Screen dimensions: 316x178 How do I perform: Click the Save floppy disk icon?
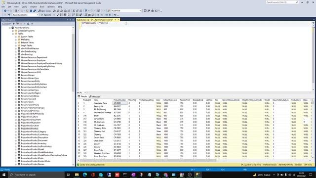point(31,11)
